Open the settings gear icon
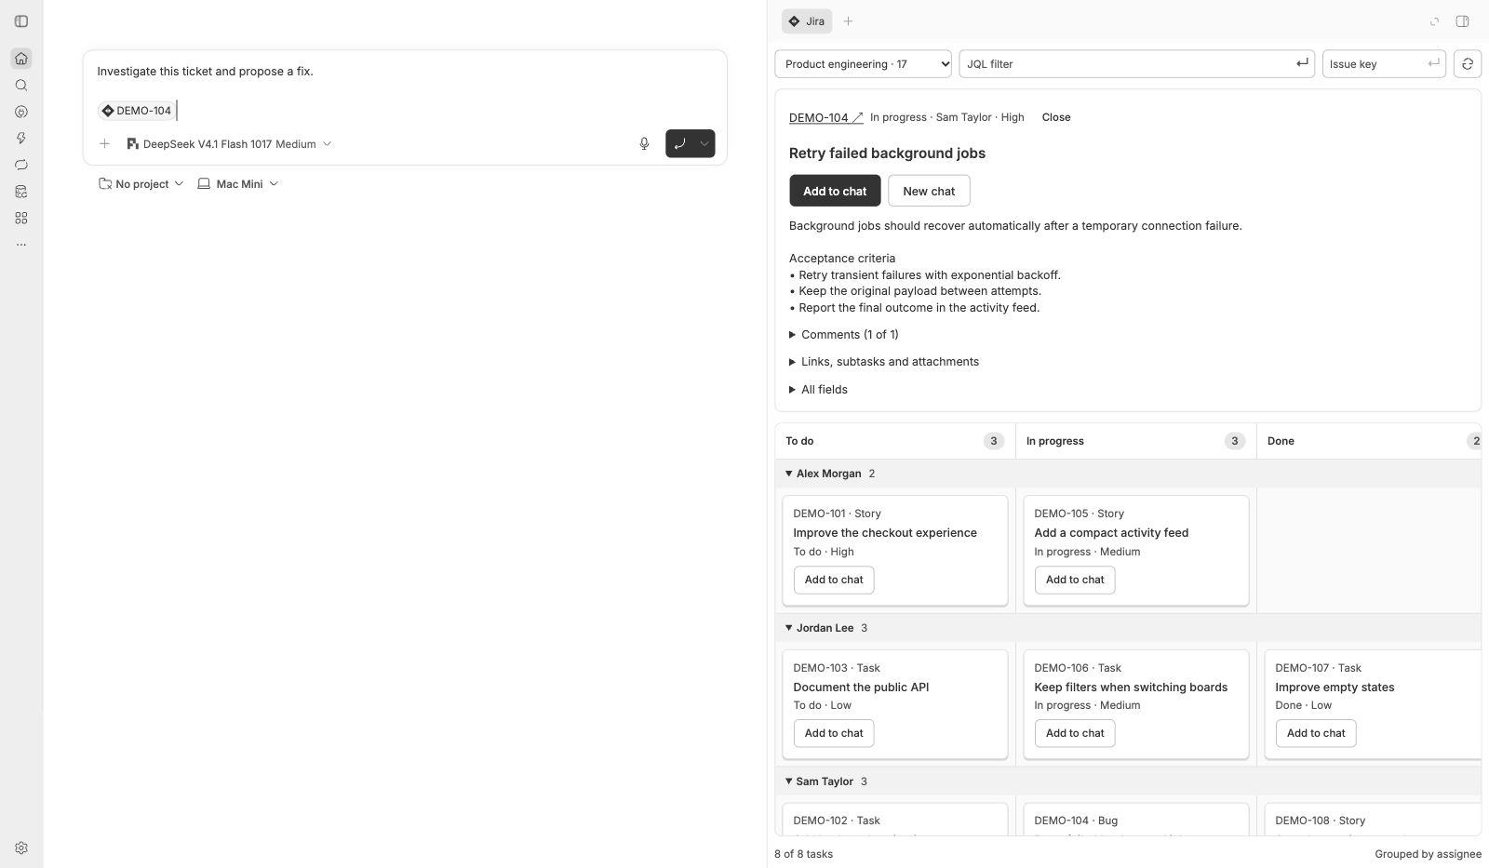Image resolution: width=1489 pixels, height=868 pixels. click(x=21, y=848)
